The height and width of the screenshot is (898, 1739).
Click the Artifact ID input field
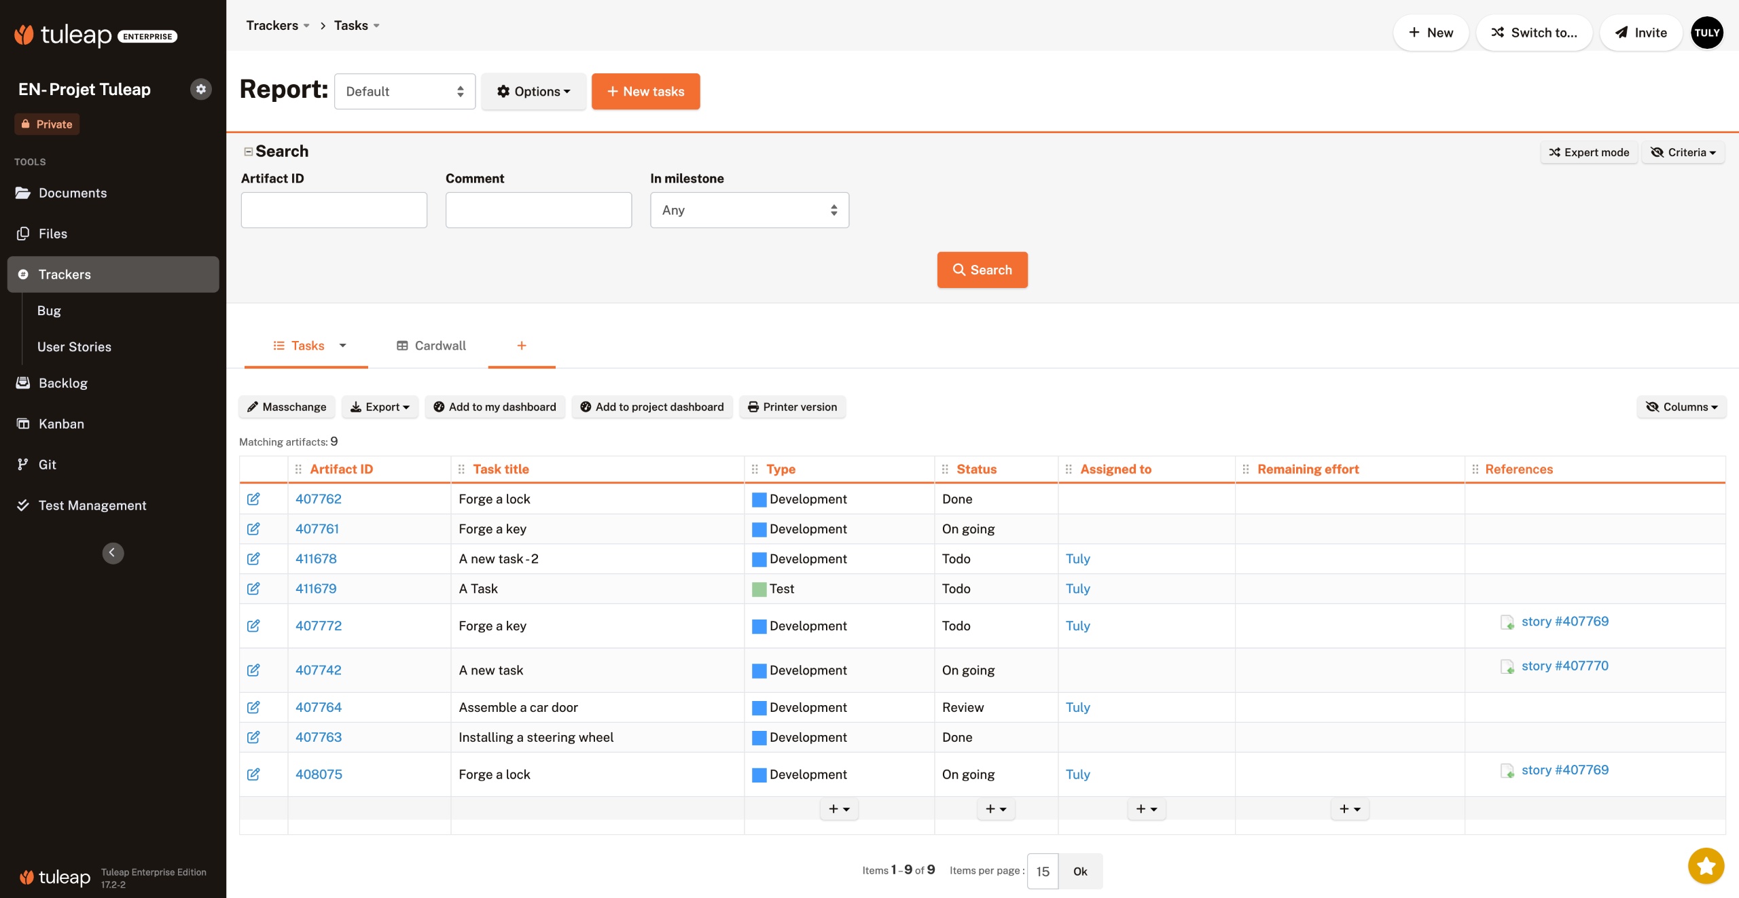click(334, 211)
